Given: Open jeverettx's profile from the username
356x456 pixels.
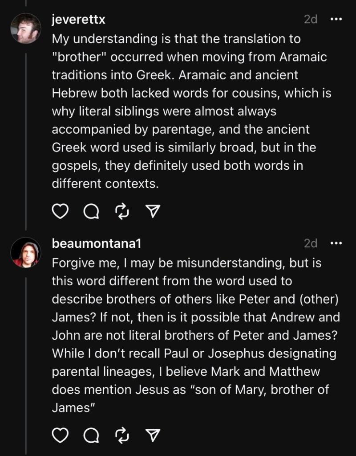Looking at the screenshot, I should point(78,20).
